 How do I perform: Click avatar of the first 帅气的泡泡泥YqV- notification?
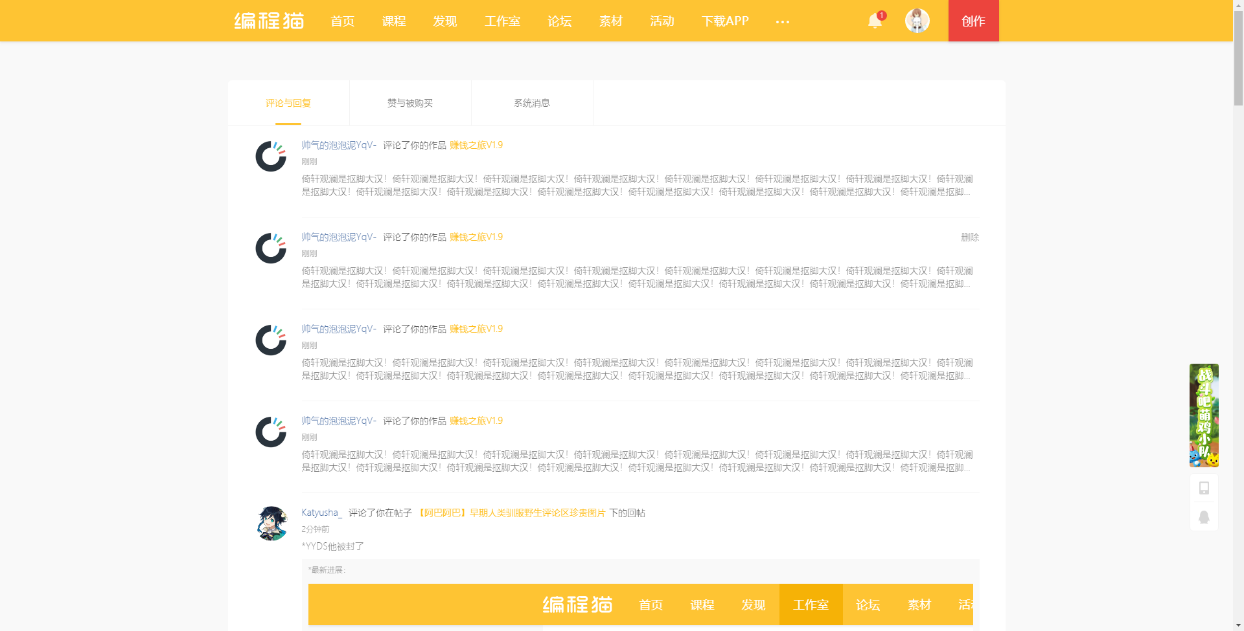[x=271, y=156]
